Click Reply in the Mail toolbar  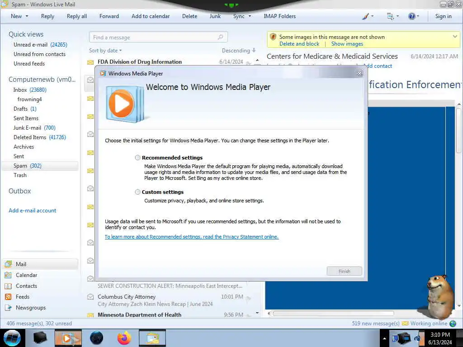click(47, 16)
